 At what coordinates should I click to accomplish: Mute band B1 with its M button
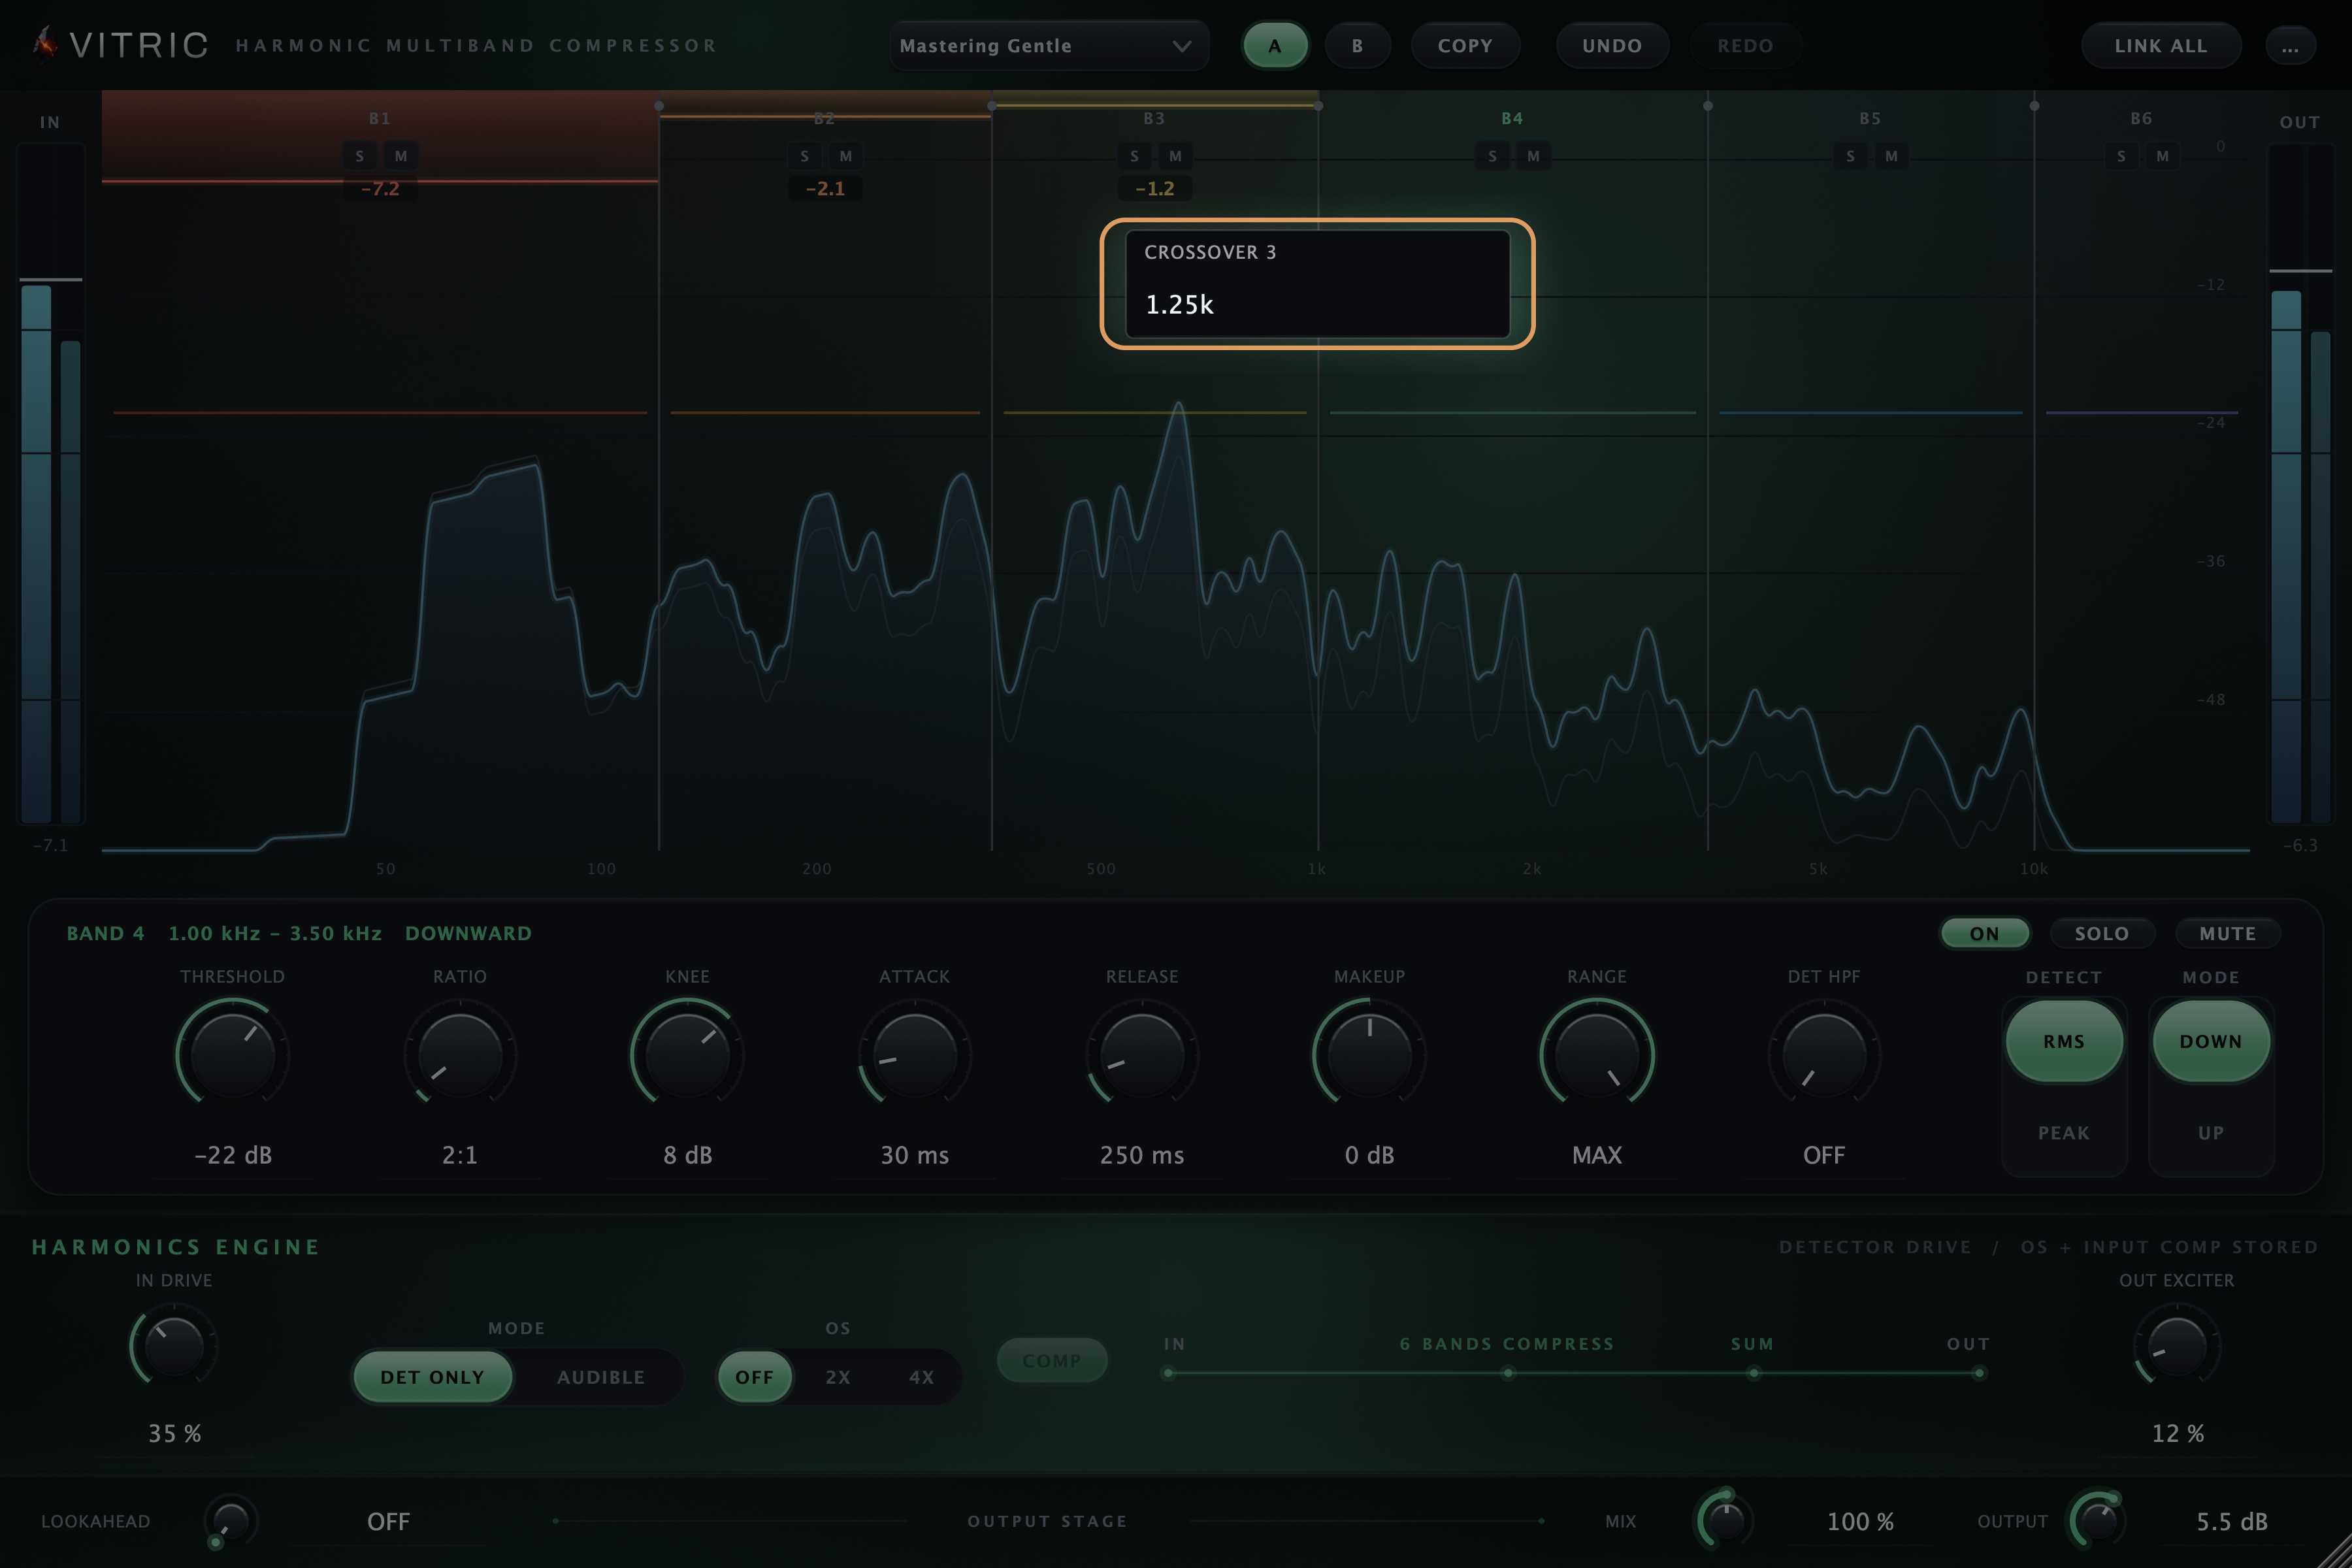pyautogui.click(x=401, y=156)
